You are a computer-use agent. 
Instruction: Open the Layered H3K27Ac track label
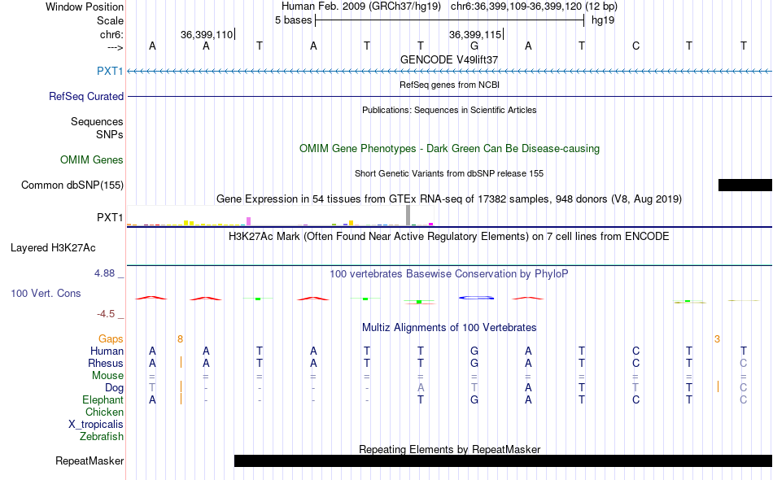coord(53,247)
